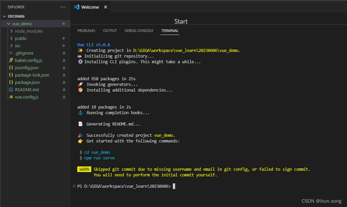Click the VS Code logo on Welcome tab
347x207 pixels.
pyautogui.click(x=77, y=7)
